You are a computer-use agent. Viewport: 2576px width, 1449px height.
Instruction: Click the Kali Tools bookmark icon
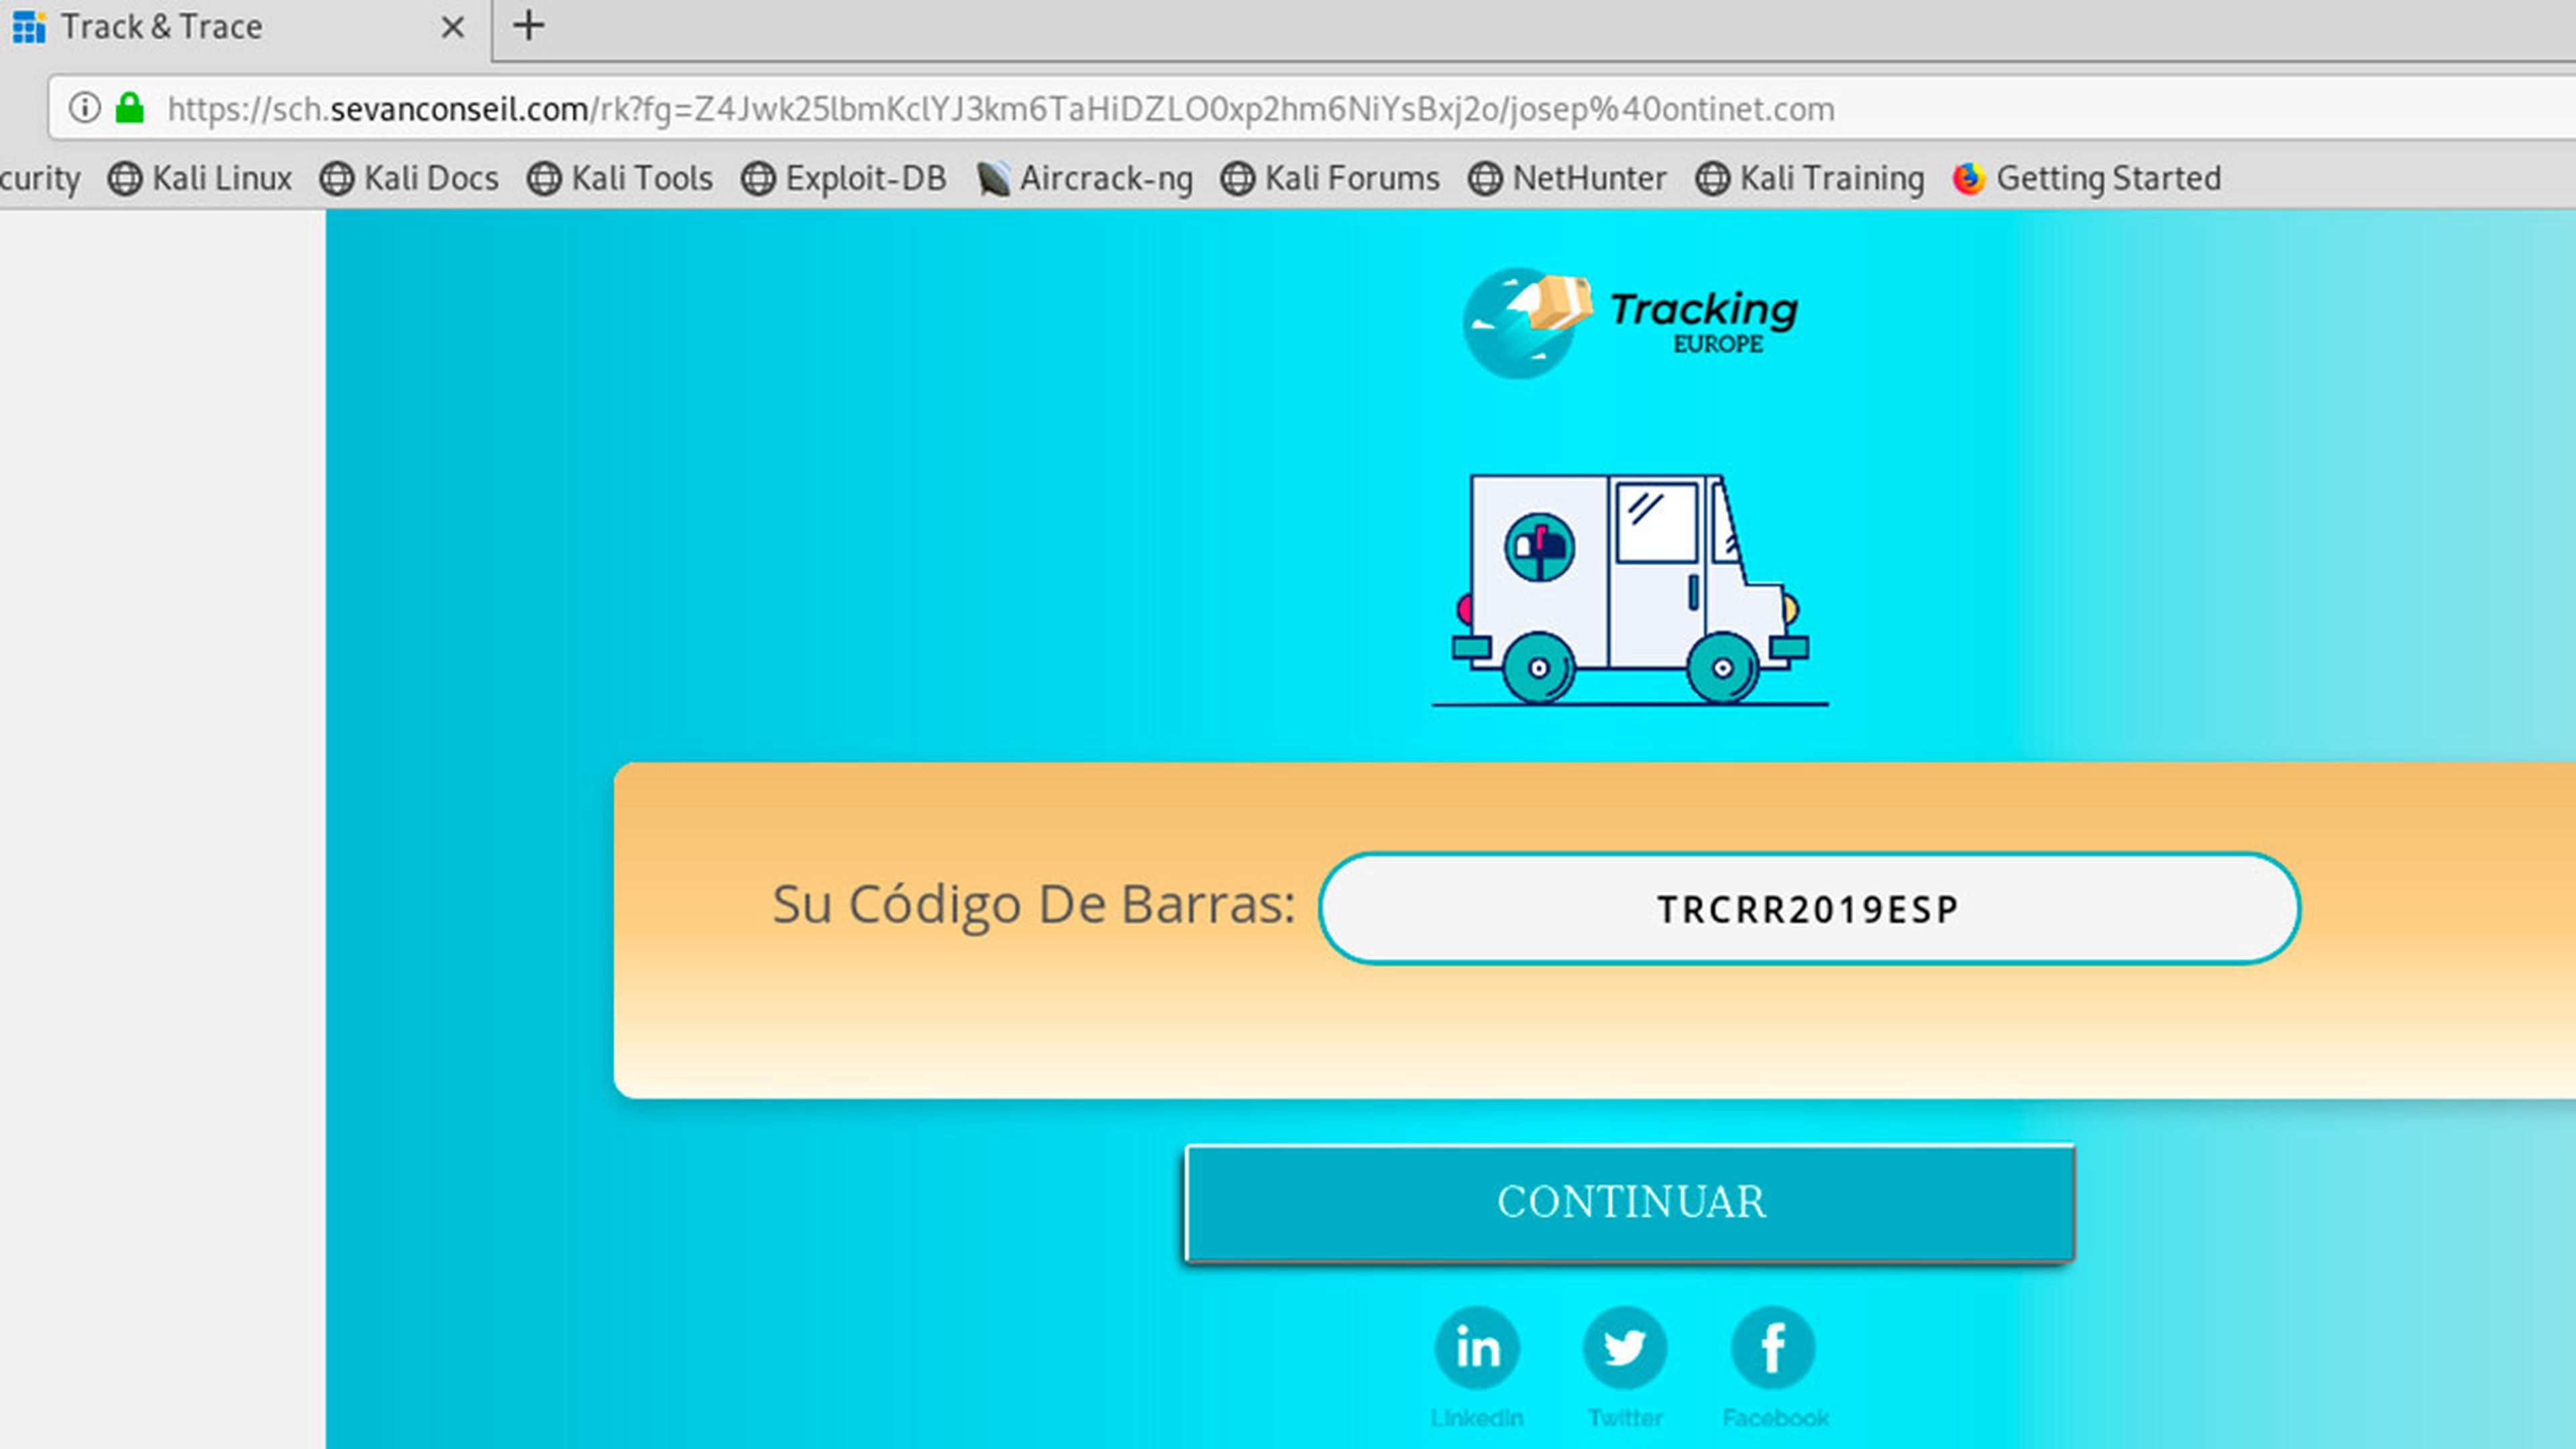coord(543,177)
